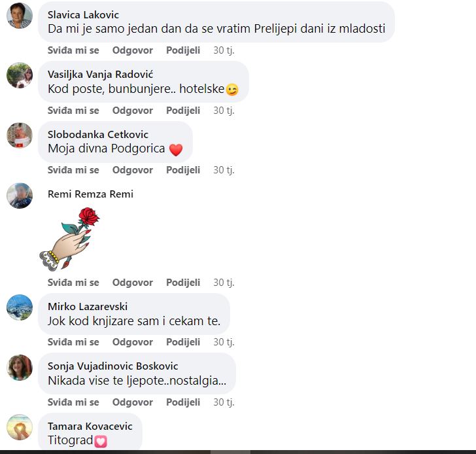
Task: Open Tamara Kovacevic's profile avatar
Action: click(x=20, y=427)
